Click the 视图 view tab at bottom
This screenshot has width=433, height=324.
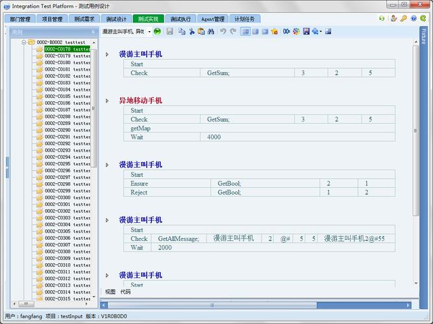(110, 292)
